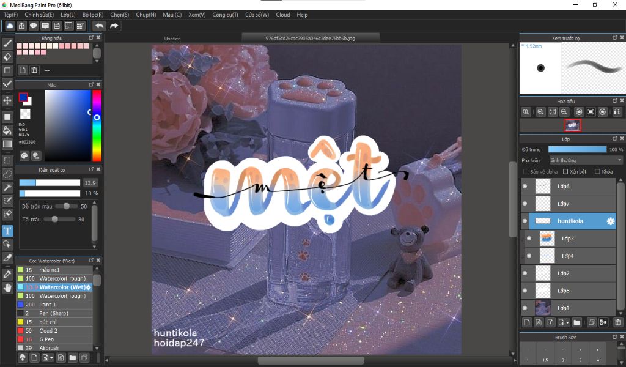The image size is (626, 367).
Task: Select the Text tool
Action: (7, 231)
